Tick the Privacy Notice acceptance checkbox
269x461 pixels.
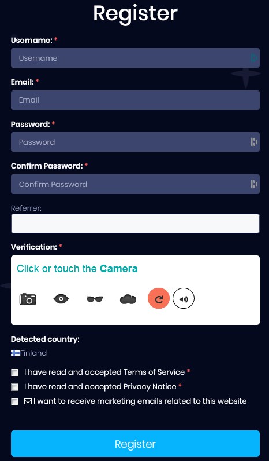click(14, 387)
